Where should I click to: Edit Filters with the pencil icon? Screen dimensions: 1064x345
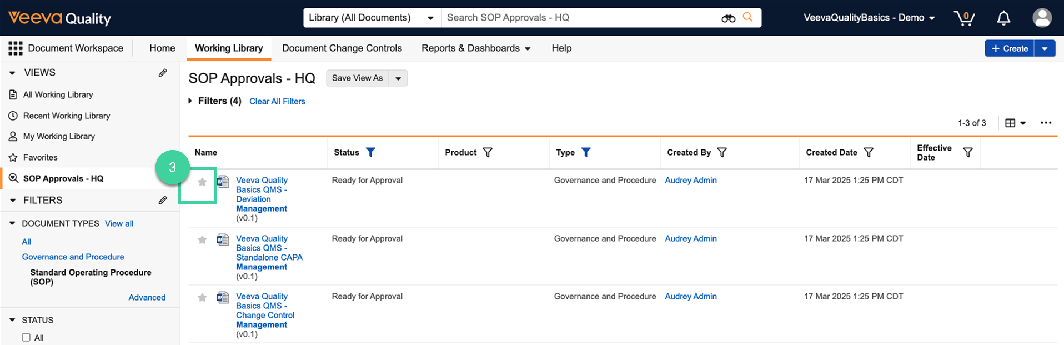click(163, 200)
